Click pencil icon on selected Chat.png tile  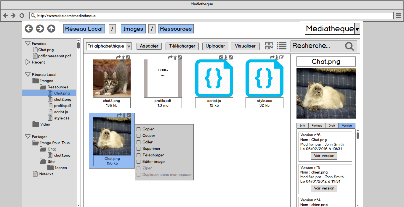[x=129, y=115]
